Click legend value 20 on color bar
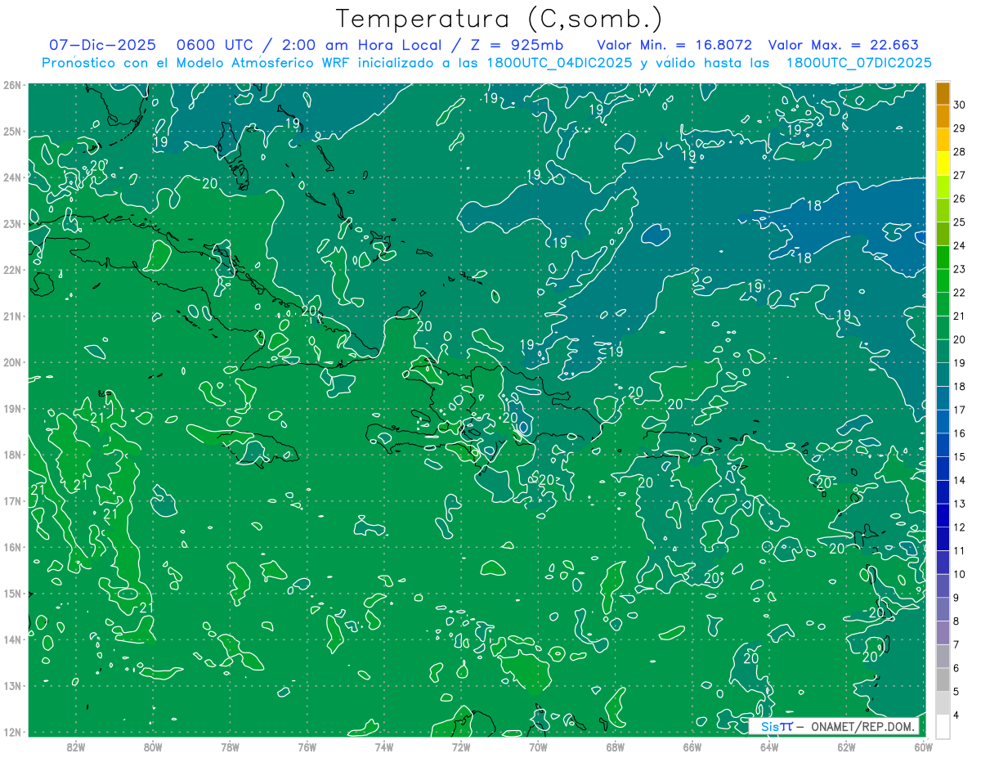 point(959,339)
